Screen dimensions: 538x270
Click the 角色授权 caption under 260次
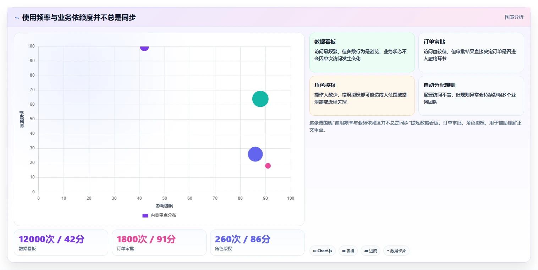(x=224, y=249)
